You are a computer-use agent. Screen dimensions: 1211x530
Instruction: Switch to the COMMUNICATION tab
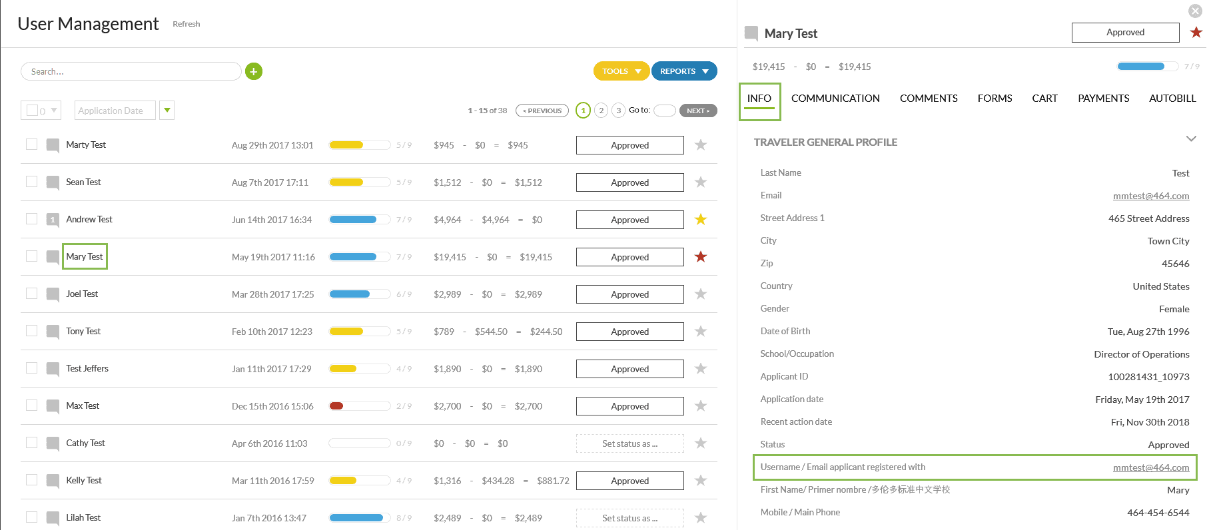tap(835, 99)
